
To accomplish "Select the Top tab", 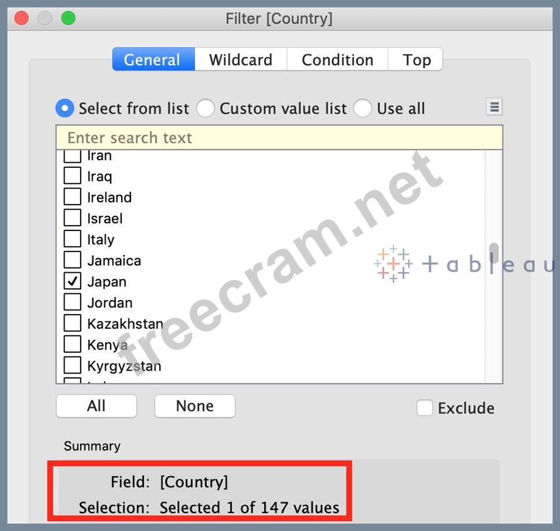I will pyautogui.click(x=416, y=60).
